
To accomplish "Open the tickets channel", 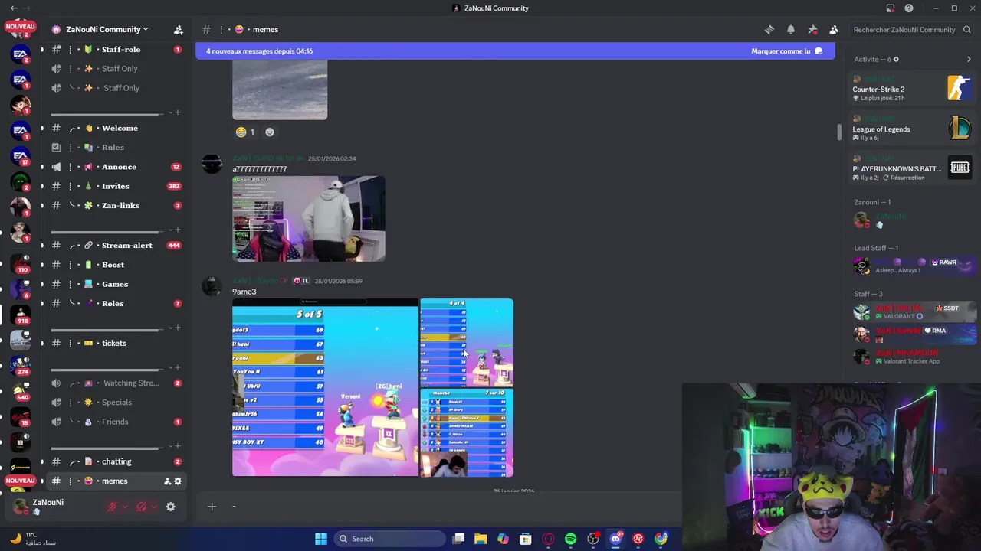I will point(116,344).
